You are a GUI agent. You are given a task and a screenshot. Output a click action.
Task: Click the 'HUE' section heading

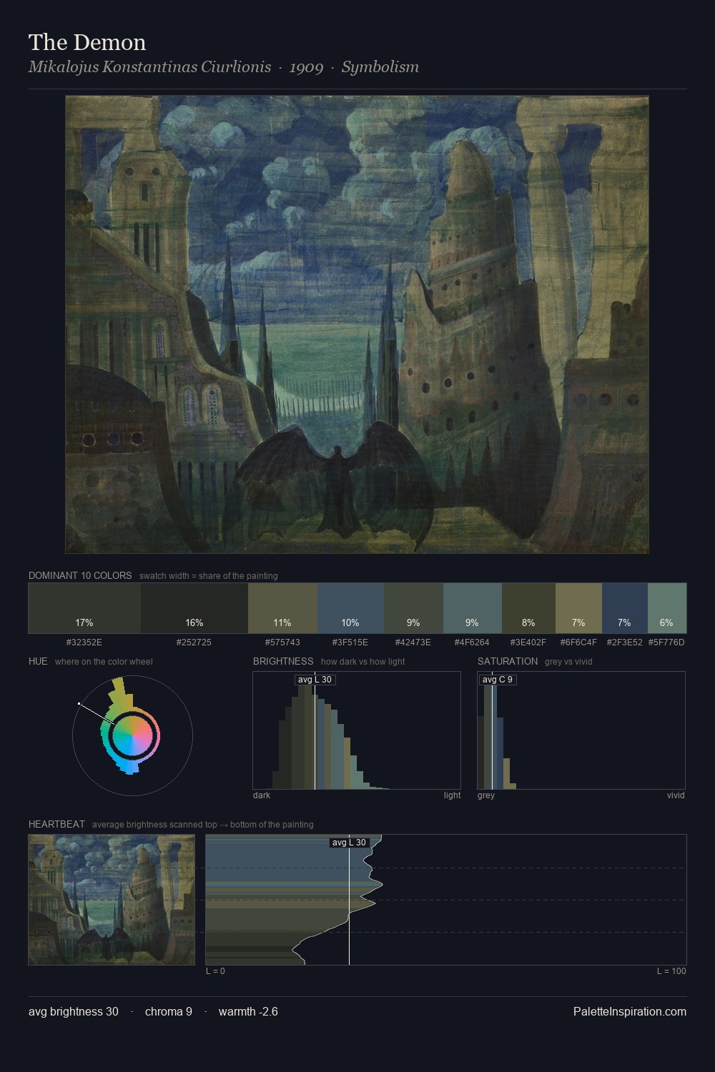tap(38, 661)
